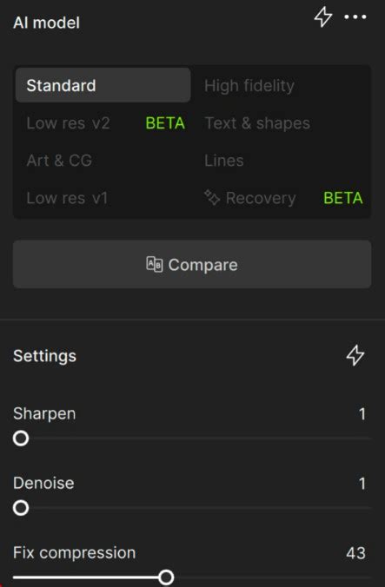Open the three-dot menu in AI model header
The height and width of the screenshot is (587, 385).
coord(355,16)
